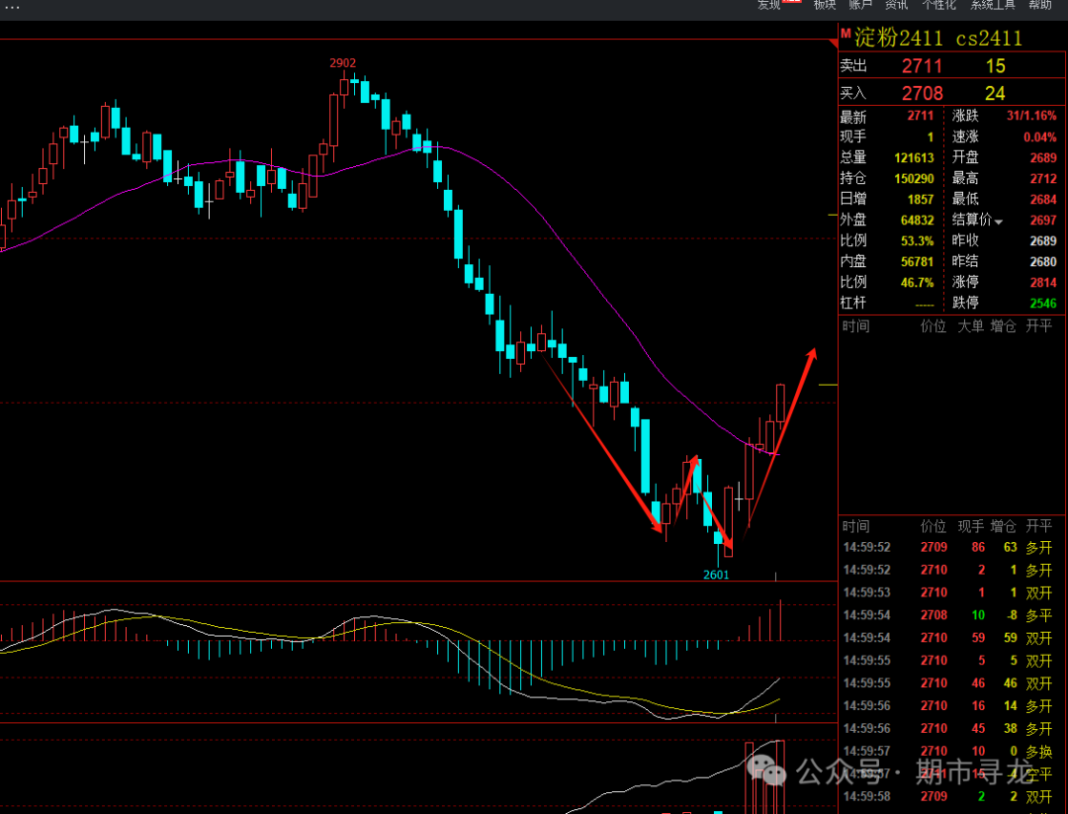Select the 14:59:54 trade at price 2708
Image resolution: width=1068 pixels, height=814 pixels.
click(951, 615)
